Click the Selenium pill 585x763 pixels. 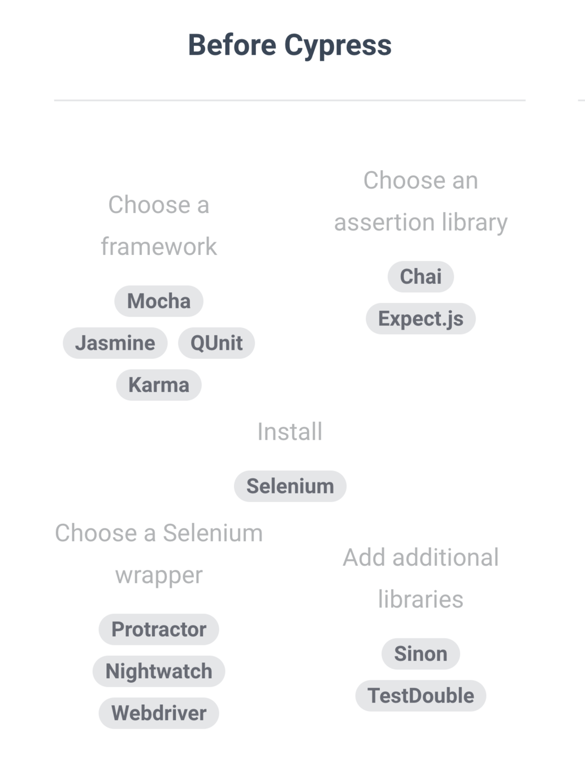point(290,486)
